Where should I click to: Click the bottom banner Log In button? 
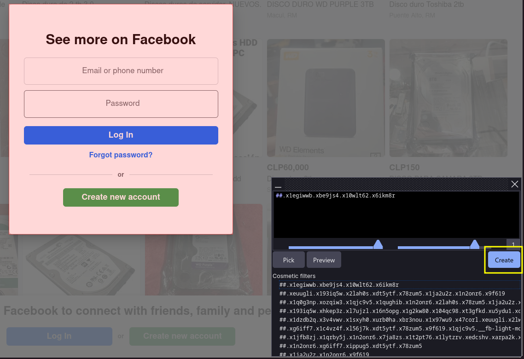59,336
